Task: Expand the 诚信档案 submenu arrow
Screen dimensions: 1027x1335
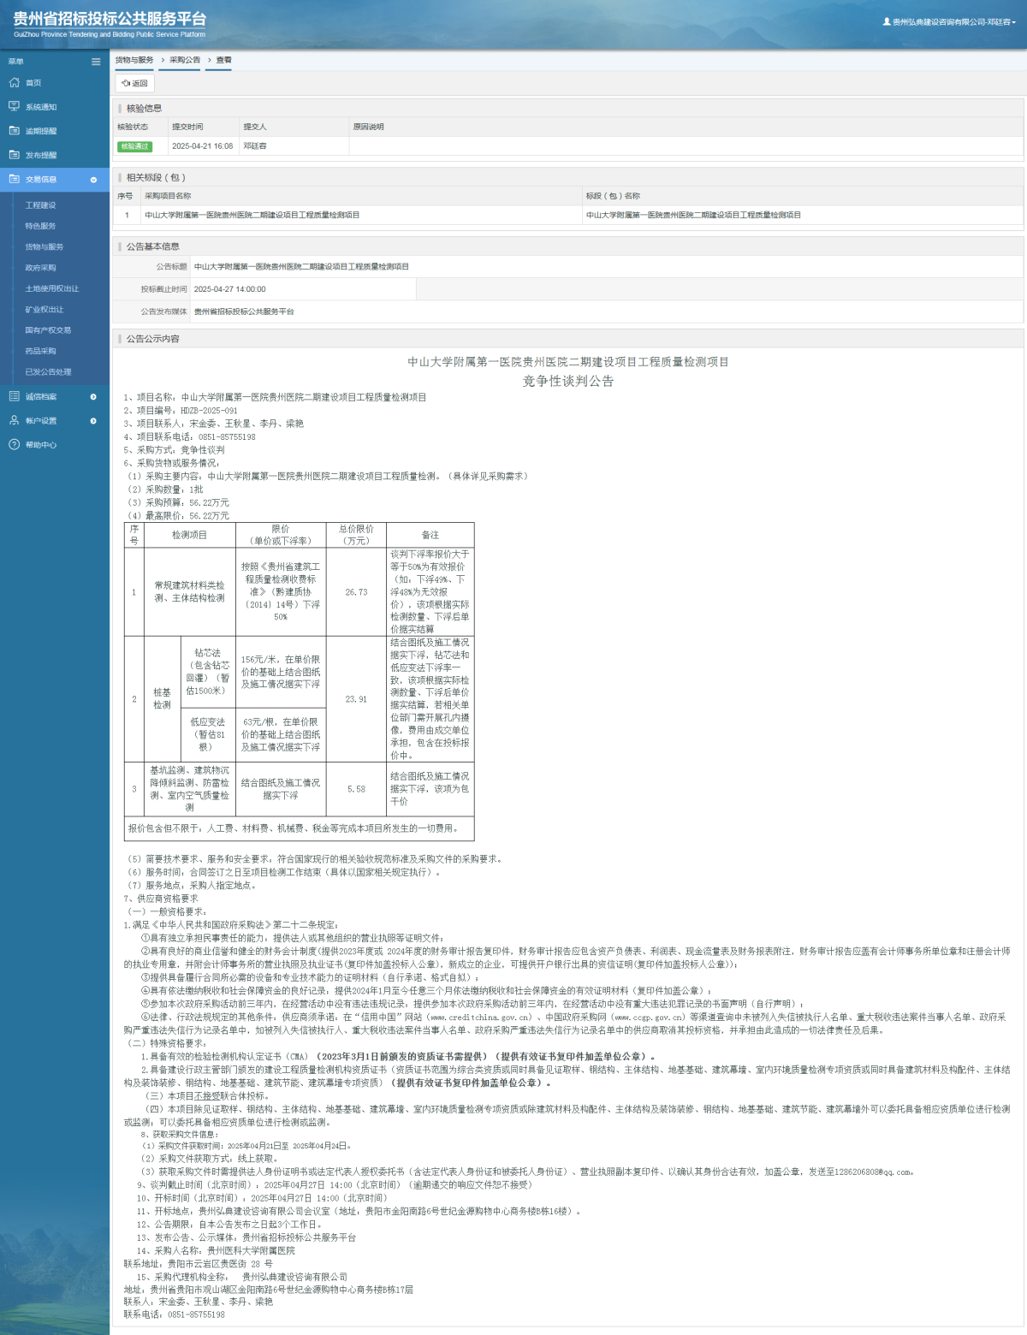Action: click(x=93, y=396)
